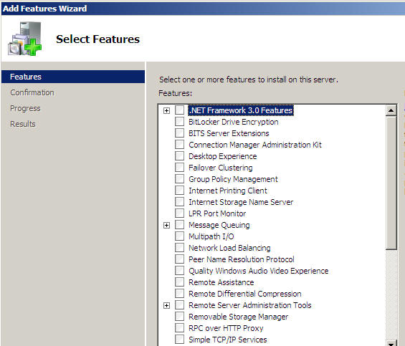Image resolution: width=405 pixels, height=346 pixels.
Task: Select Peer Name Resolution Protocol label
Action: point(242,259)
